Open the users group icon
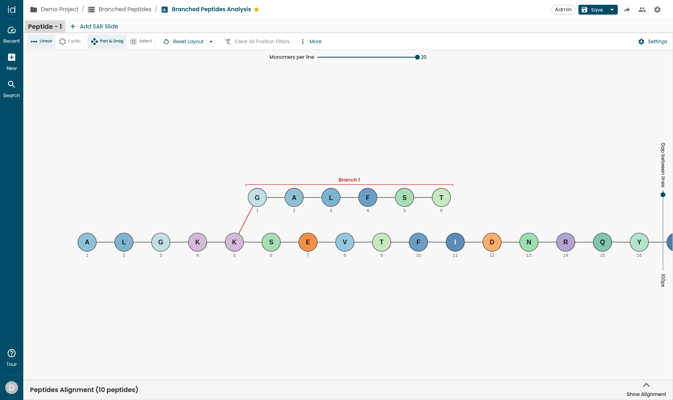Image resolution: width=673 pixels, height=400 pixels. 642,10
